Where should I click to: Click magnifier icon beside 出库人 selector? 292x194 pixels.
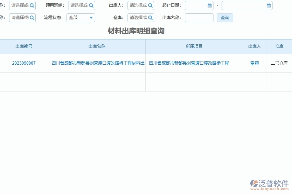(x=150, y=5)
